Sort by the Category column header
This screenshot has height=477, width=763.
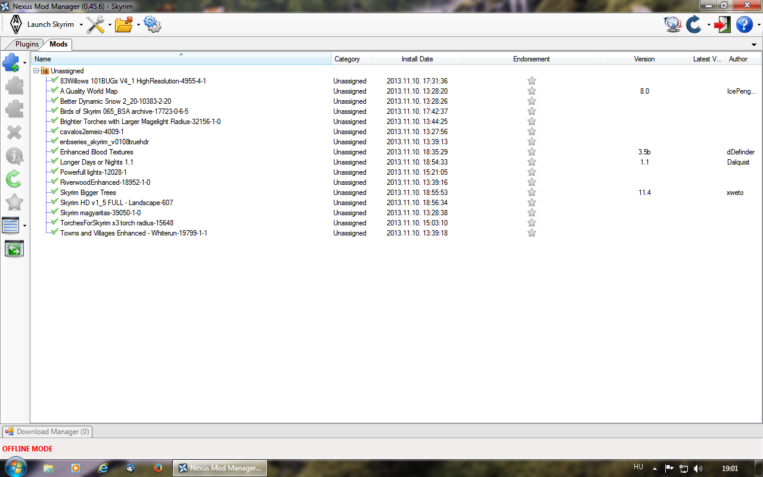pos(352,58)
